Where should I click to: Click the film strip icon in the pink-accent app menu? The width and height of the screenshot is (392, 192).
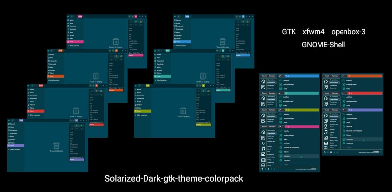263,160
